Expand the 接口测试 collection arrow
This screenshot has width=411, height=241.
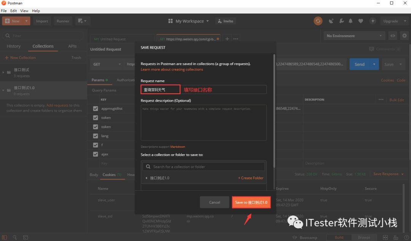pyautogui.click(x=3, y=72)
